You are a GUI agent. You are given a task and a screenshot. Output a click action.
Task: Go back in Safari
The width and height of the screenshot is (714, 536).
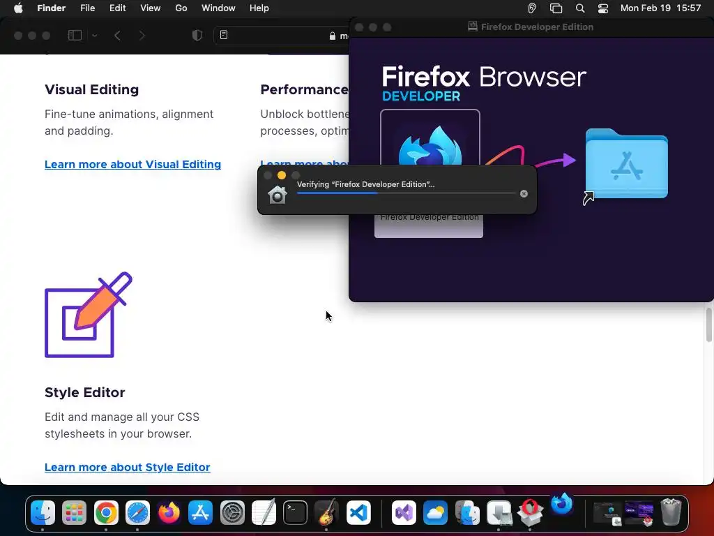point(117,36)
